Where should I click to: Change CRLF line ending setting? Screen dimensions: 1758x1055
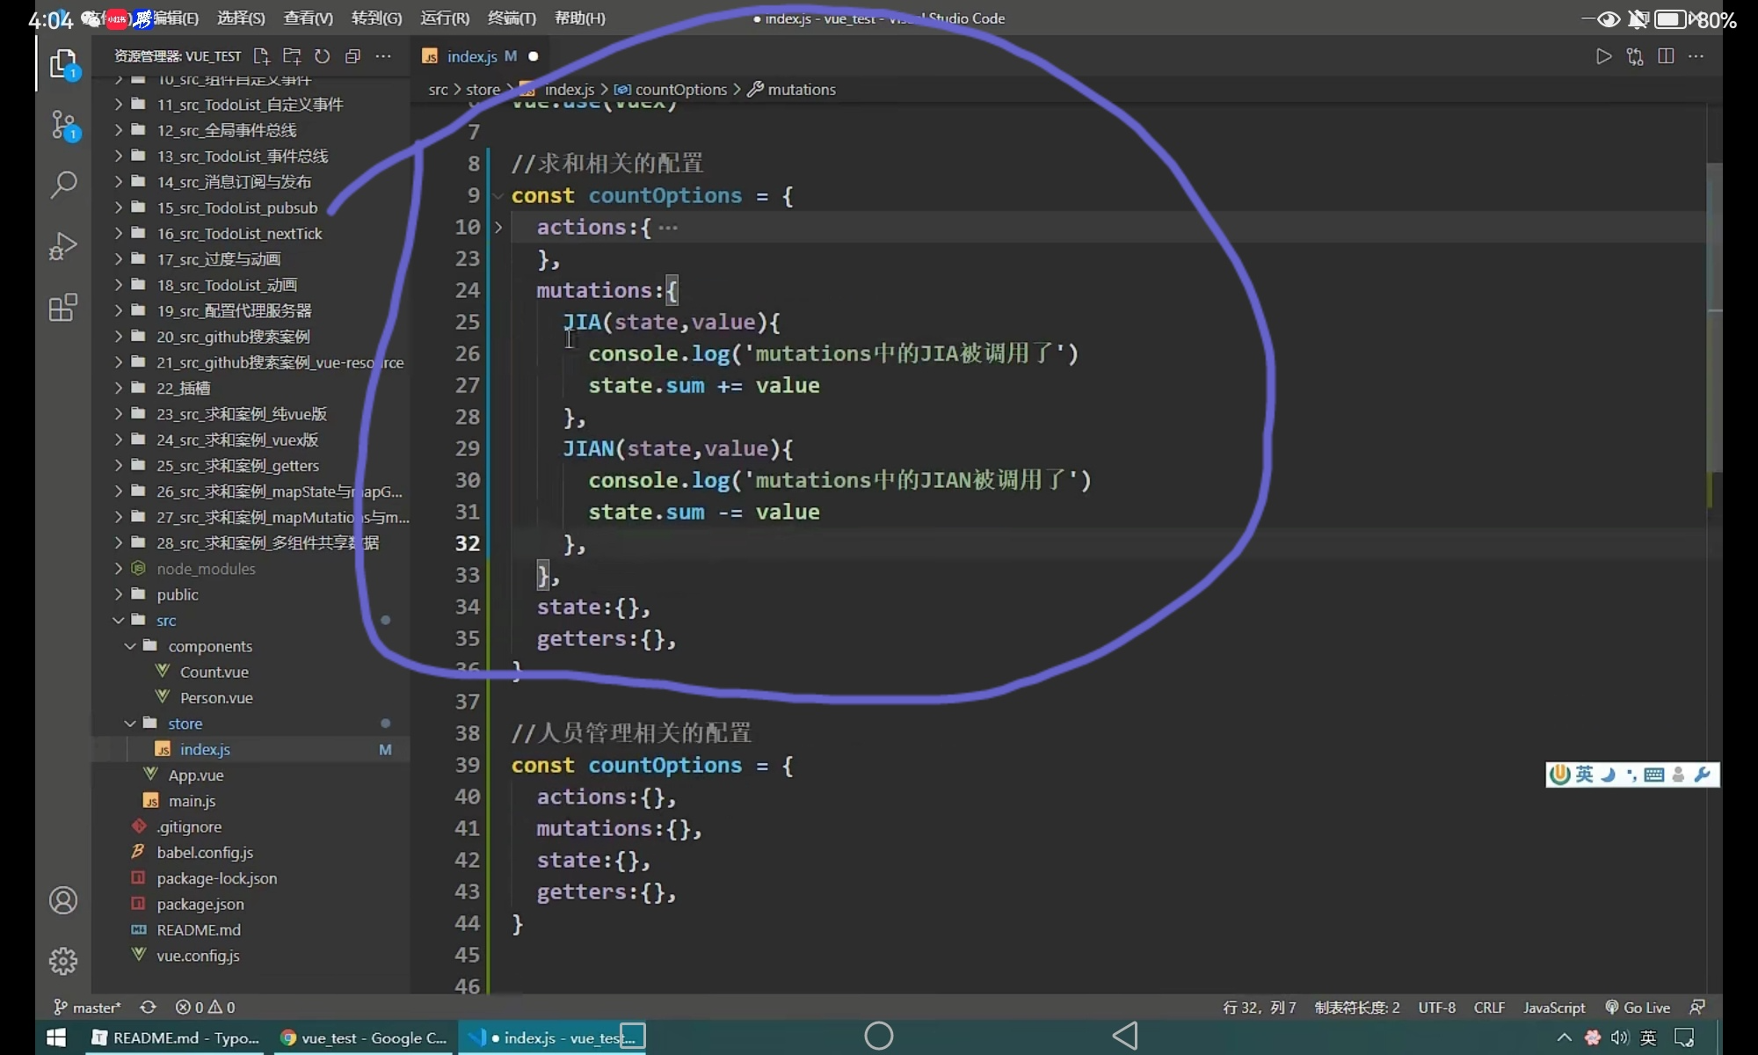(1489, 1008)
